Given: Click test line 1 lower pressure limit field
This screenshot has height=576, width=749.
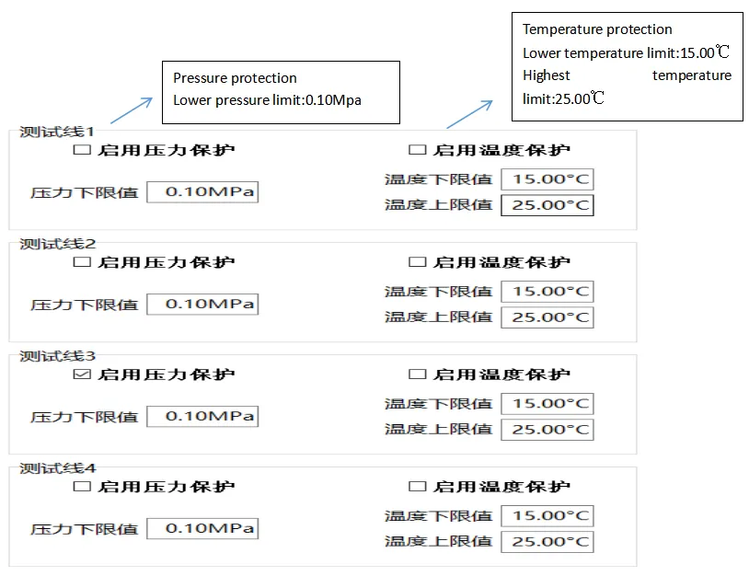Looking at the screenshot, I should click(202, 192).
